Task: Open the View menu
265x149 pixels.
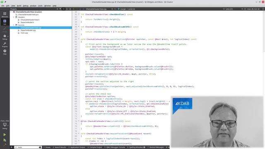Action: pos(13,6)
